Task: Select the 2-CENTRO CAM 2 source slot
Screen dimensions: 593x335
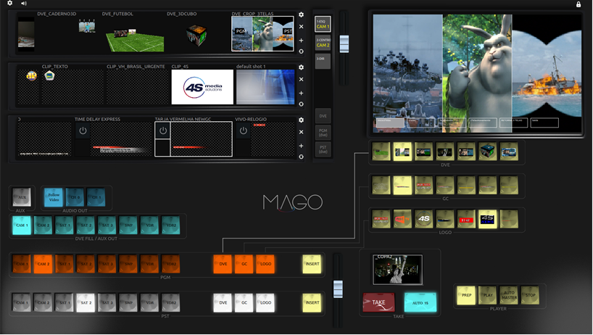Action: click(x=323, y=43)
